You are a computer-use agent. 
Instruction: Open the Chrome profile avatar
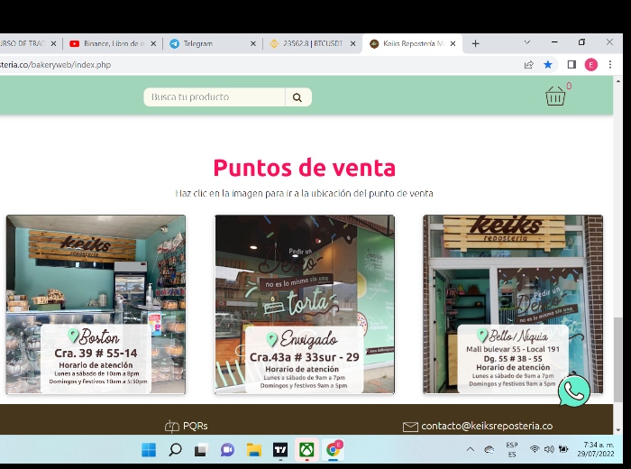point(590,65)
